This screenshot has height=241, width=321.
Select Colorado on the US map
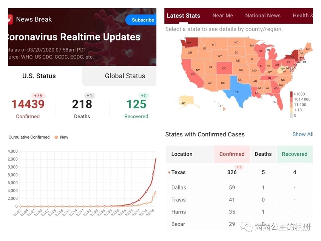(x=224, y=68)
